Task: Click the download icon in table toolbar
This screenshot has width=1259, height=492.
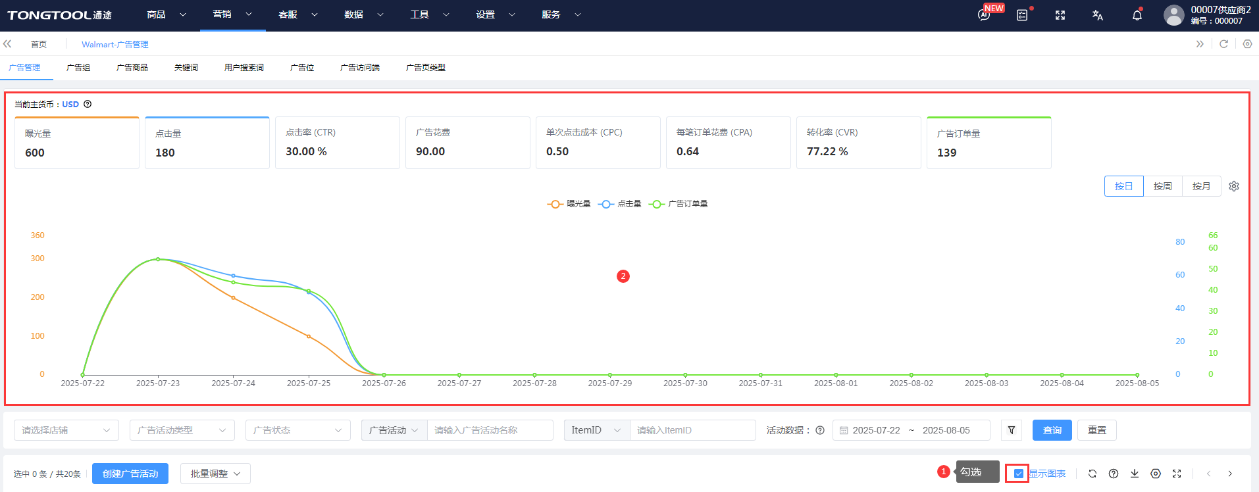Action: (1135, 474)
